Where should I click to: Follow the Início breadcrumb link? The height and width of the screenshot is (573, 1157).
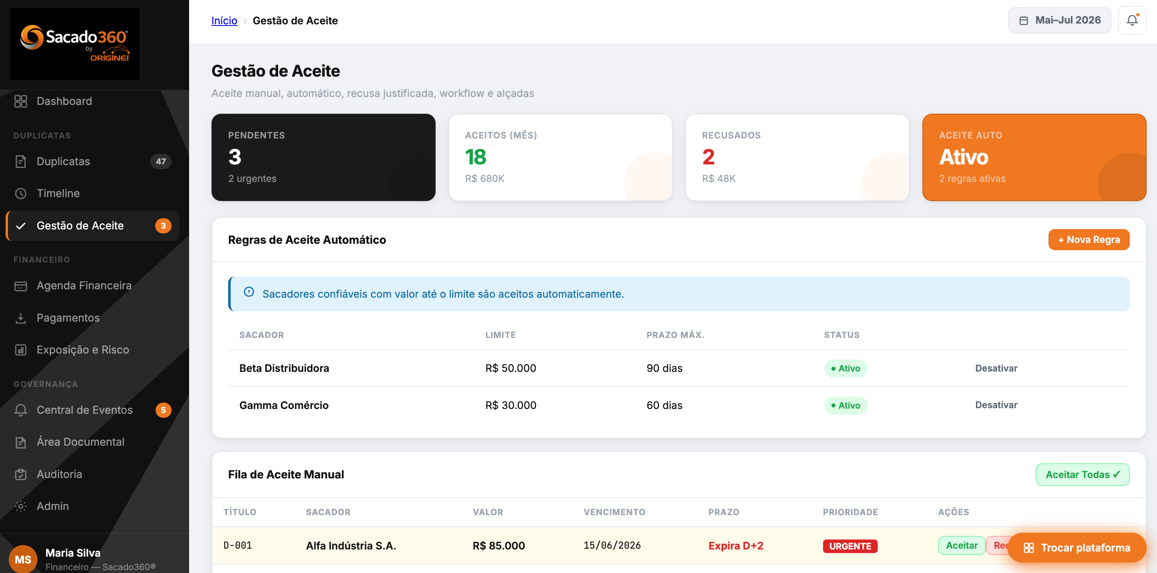click(224, 21)
